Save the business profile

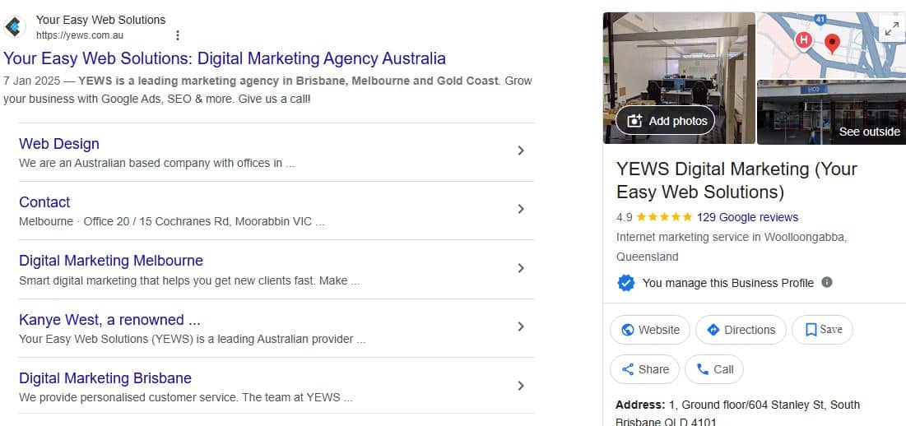pyautogui.click(x=822, y=330)
